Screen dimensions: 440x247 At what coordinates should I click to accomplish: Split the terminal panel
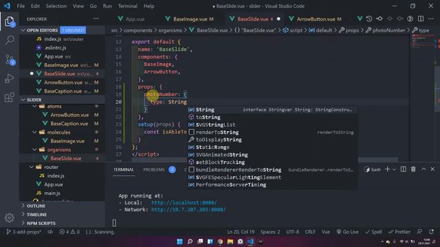[x=404, y=169]
